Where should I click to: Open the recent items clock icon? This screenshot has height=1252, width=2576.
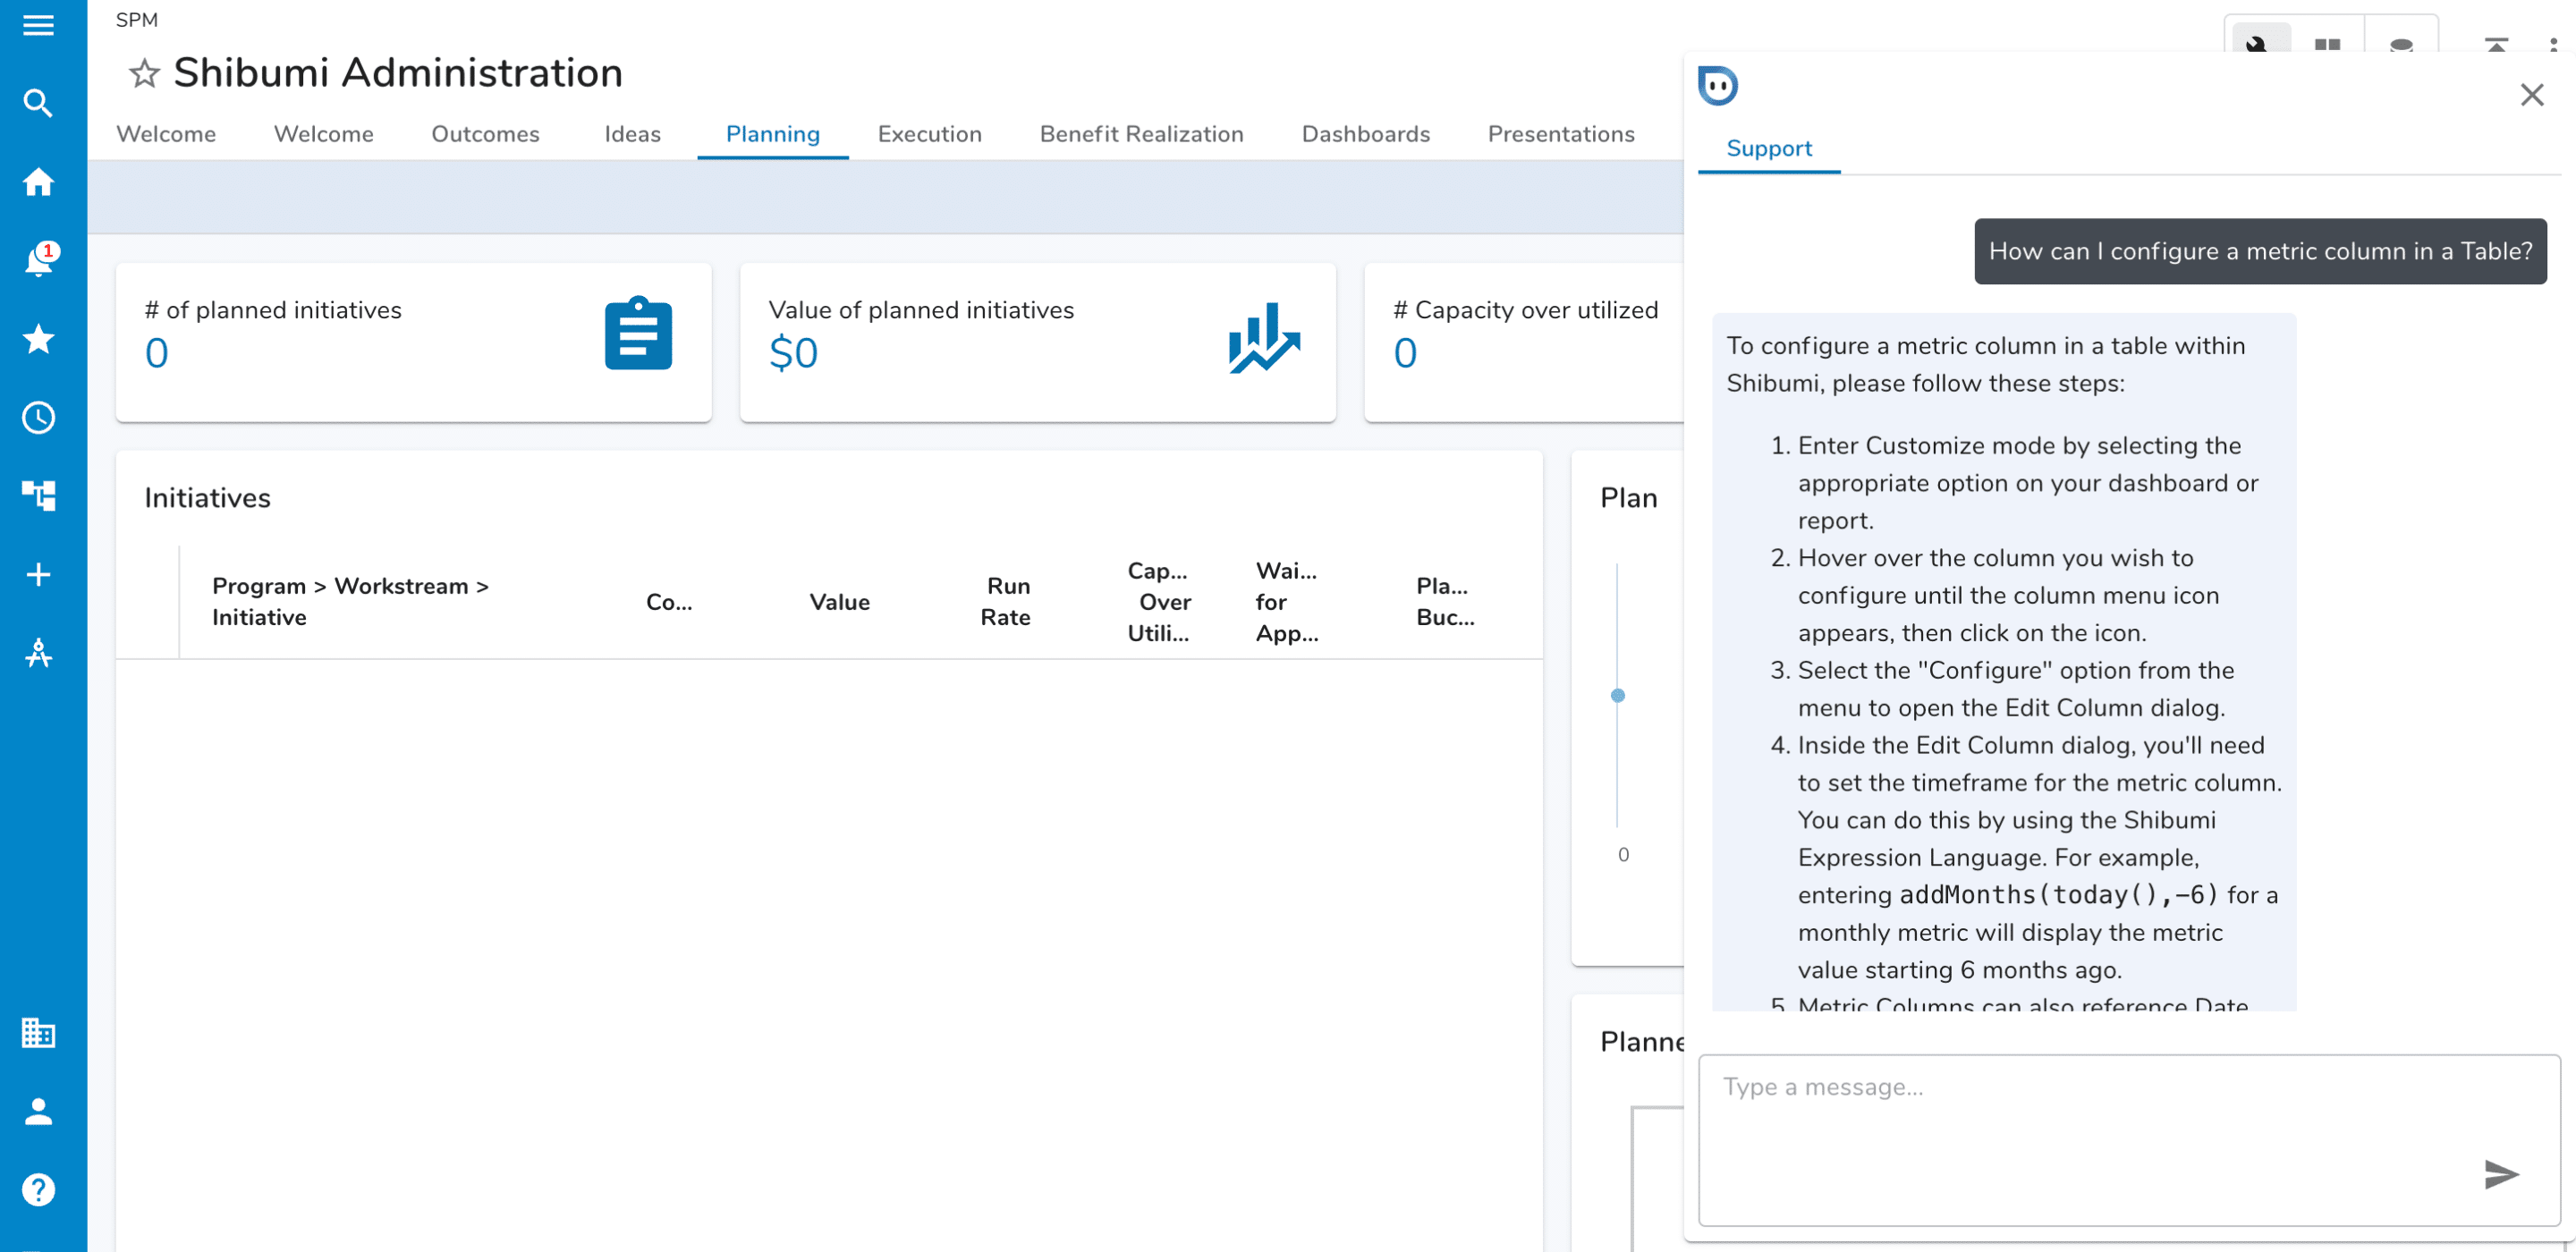[x=38, y=418]
